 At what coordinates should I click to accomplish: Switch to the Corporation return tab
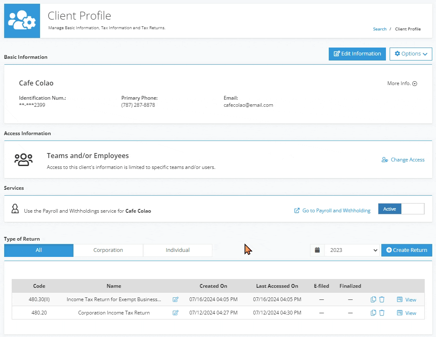(x=108, y=250)
